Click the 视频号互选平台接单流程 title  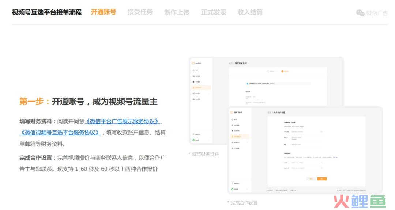pyautogui.click(x=46, y=12)
